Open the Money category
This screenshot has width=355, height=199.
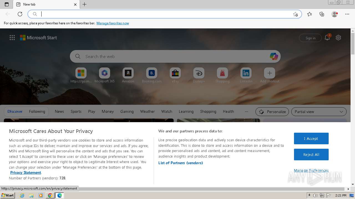pyautogui.click(x=108, y=111)
